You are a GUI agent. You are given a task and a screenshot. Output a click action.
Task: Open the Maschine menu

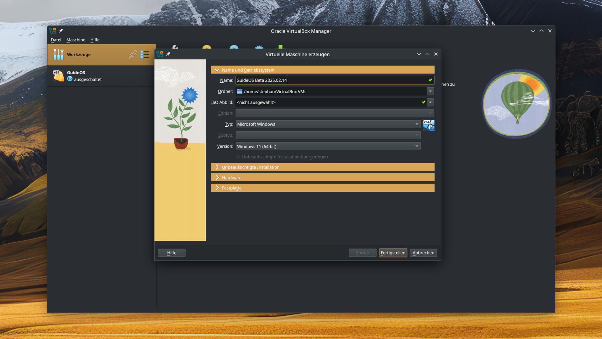coord(76,40)
